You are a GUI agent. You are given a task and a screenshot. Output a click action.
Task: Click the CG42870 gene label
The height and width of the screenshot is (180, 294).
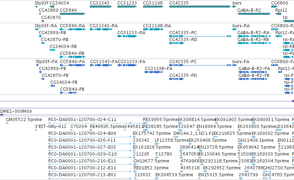coord(51,17)
